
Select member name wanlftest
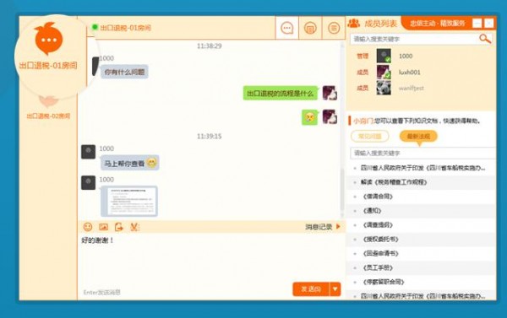tap(411, 88)
